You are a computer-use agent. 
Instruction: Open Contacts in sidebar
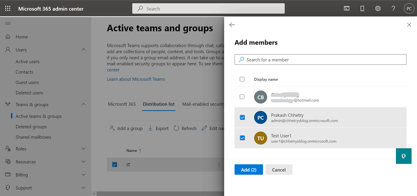click(24, 72)
